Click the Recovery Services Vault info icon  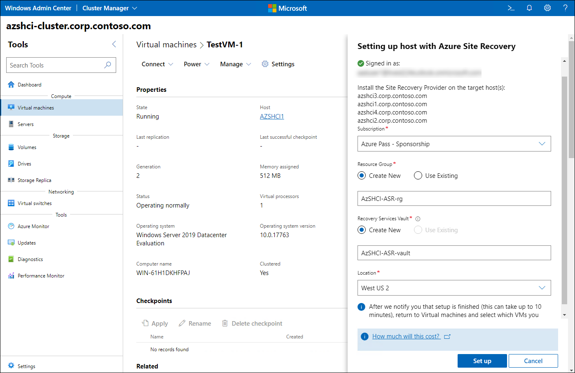click(418, 219)
